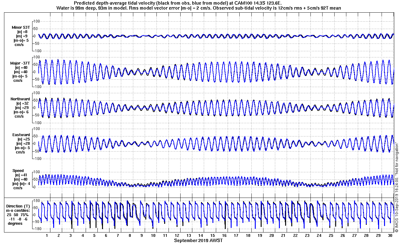The image size is (402, 247).
Task: Click the 'degrees' unit label
Action: click(x=15, y=223)
